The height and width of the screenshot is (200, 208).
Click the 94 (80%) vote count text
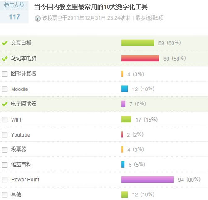coord(189,180)
